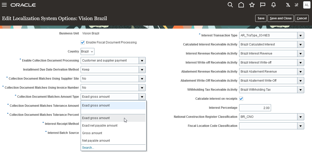Click Save and Close button

281,18
